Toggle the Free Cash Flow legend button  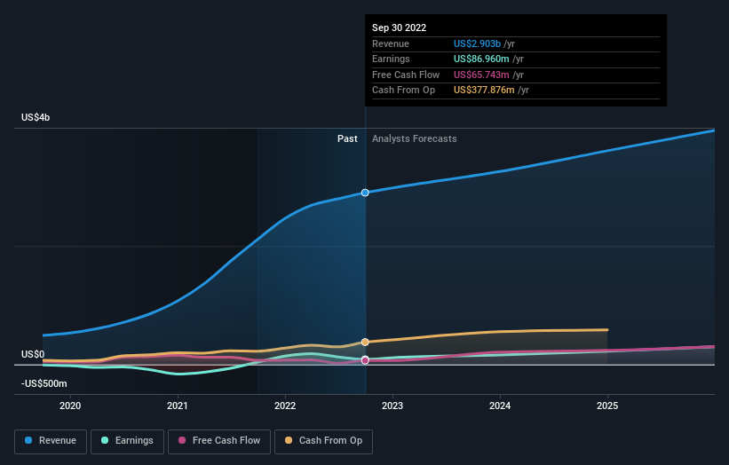[219, 441]
